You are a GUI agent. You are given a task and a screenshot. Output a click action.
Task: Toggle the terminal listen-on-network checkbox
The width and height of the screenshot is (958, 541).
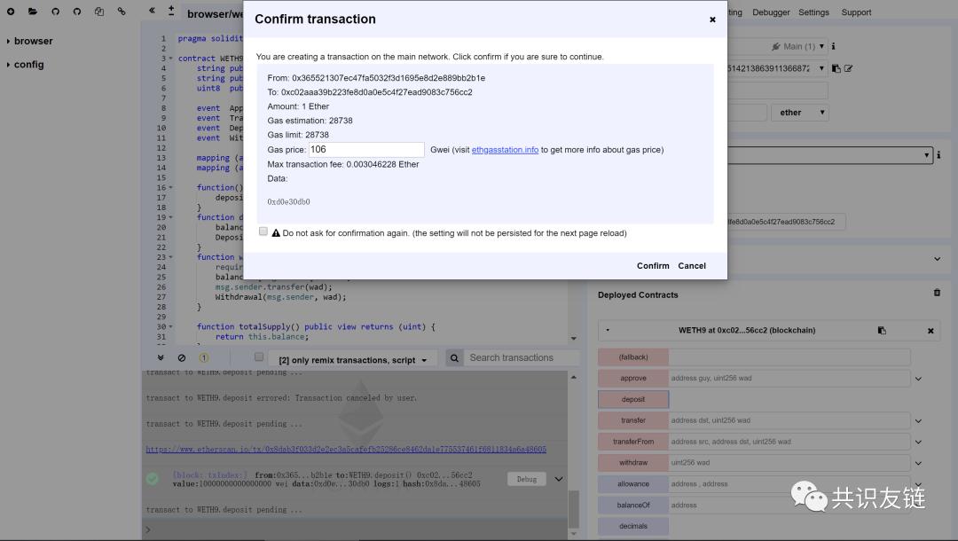pos(259,357)
